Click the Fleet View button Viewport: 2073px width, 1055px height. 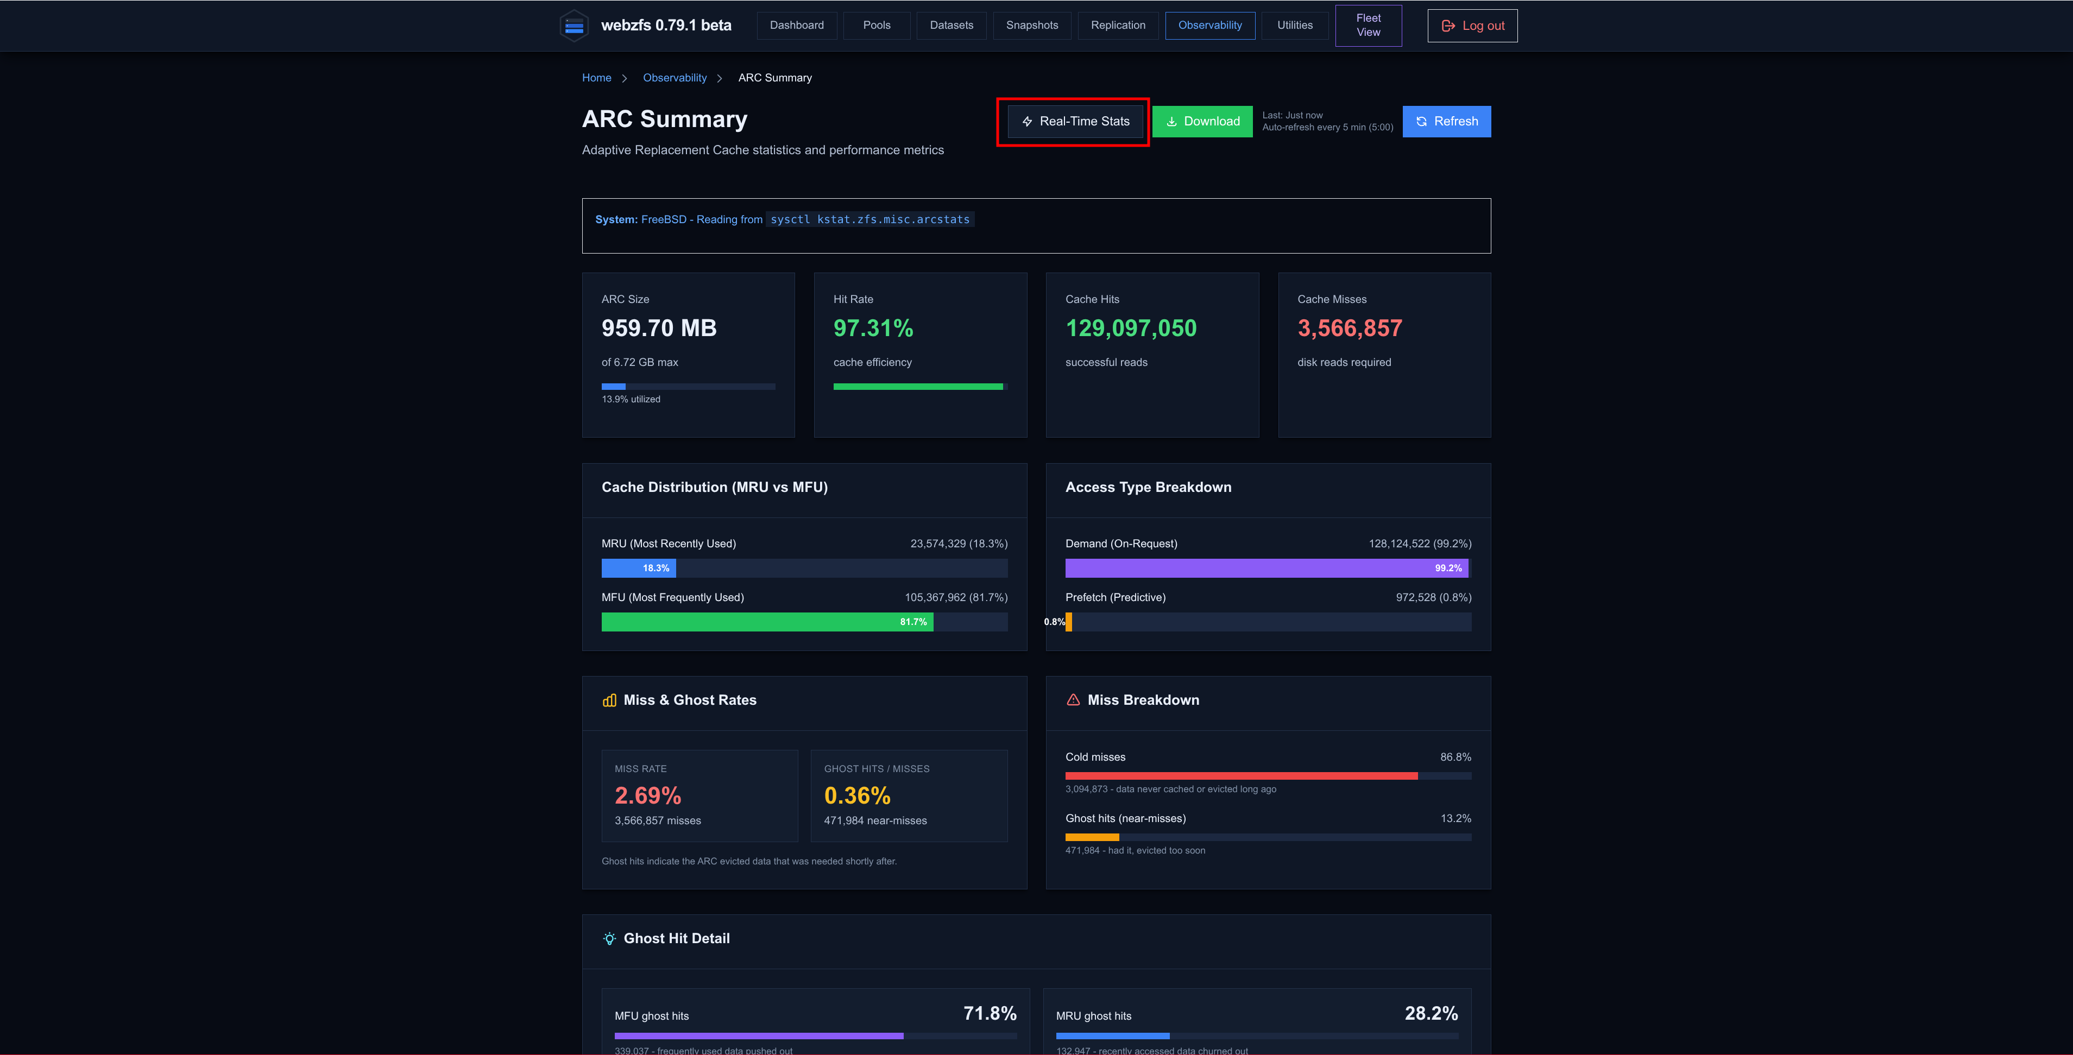1368,25
